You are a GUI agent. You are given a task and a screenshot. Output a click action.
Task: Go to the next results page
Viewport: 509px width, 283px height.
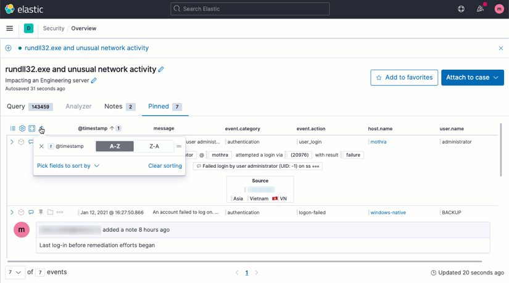coord(257,273)
